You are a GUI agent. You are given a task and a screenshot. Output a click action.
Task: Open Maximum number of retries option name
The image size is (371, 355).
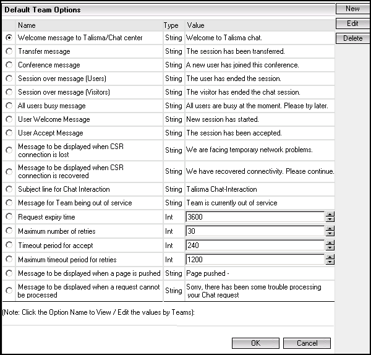tap(57, 231)
